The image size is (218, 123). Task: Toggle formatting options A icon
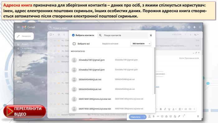click(149, 116)
